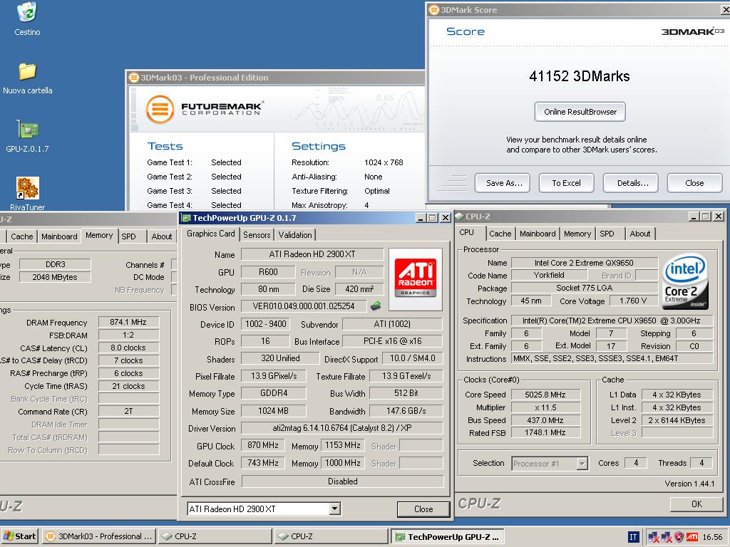Click the 3DMark Score title bar icon
730x547 pixels.
click(x=434, y=10)
